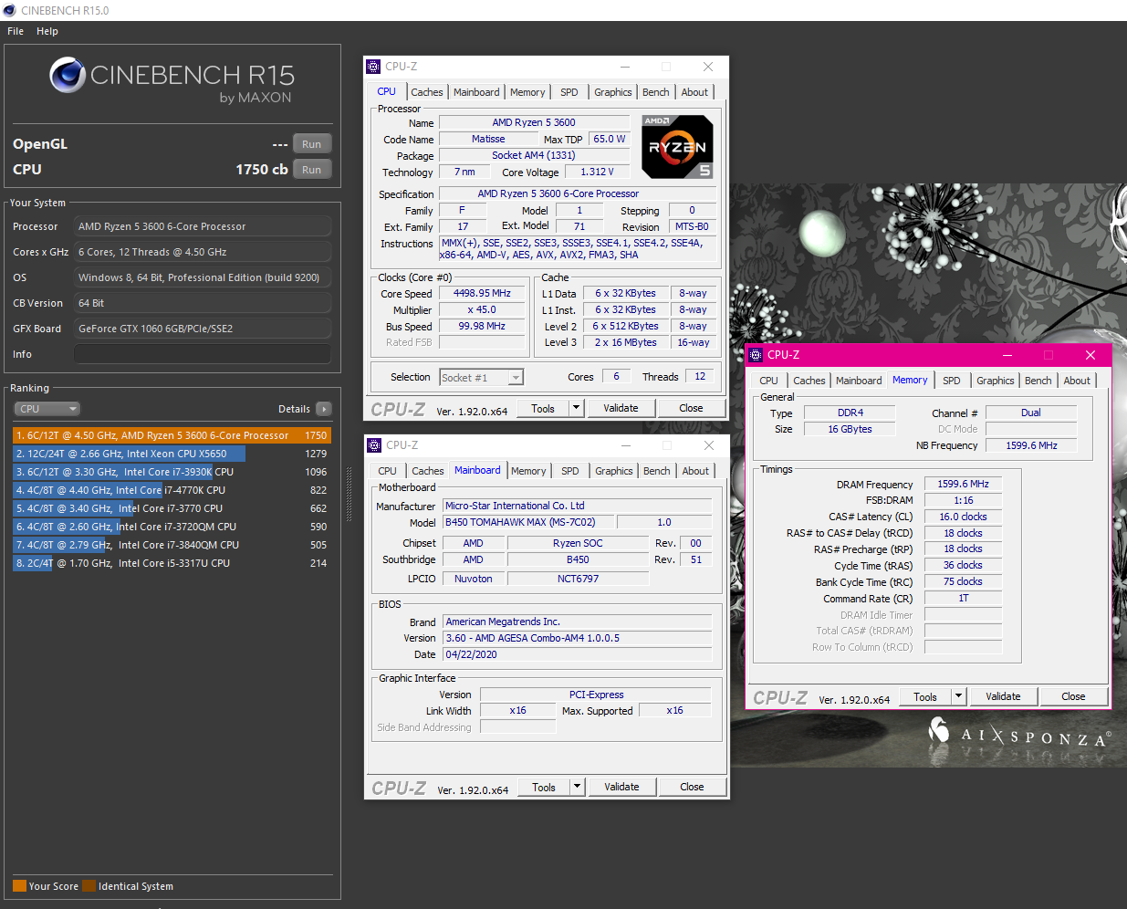
Task: Select CPU tab in pink Memory window
Action: click(x=769, y=381)
